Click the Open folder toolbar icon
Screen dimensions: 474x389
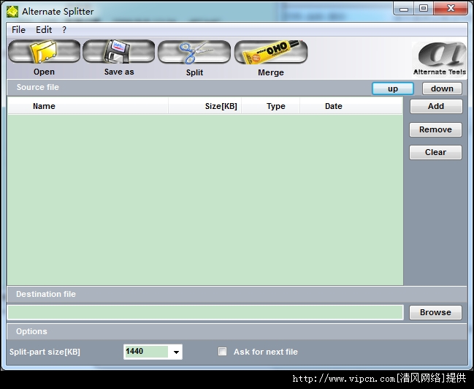tap(44, 52)
